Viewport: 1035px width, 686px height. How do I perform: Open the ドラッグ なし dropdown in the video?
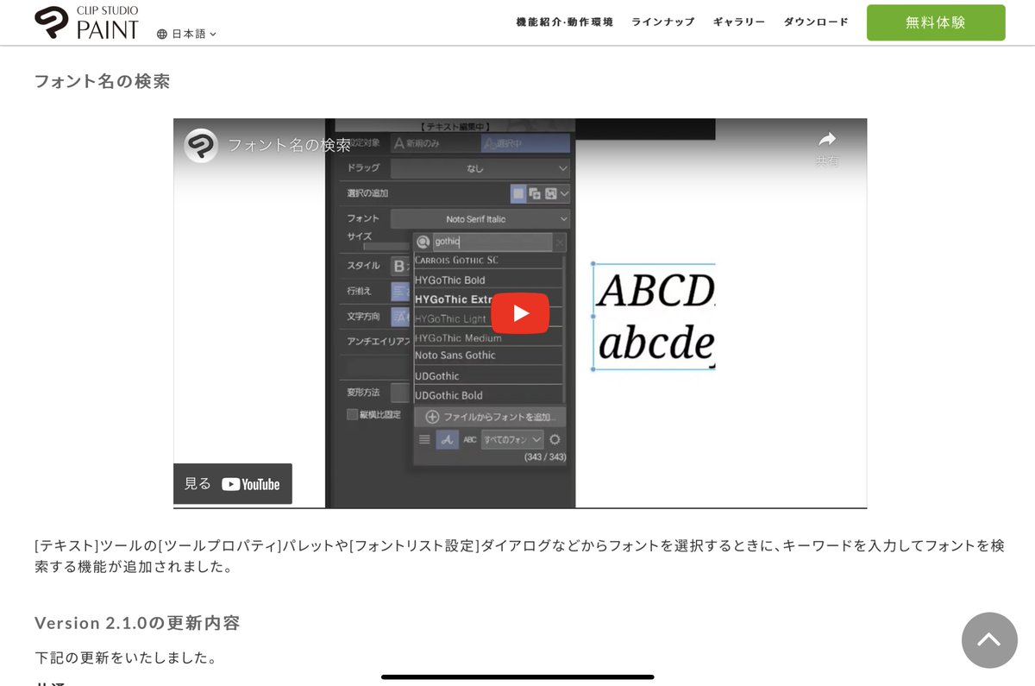(x=480, y=168)
